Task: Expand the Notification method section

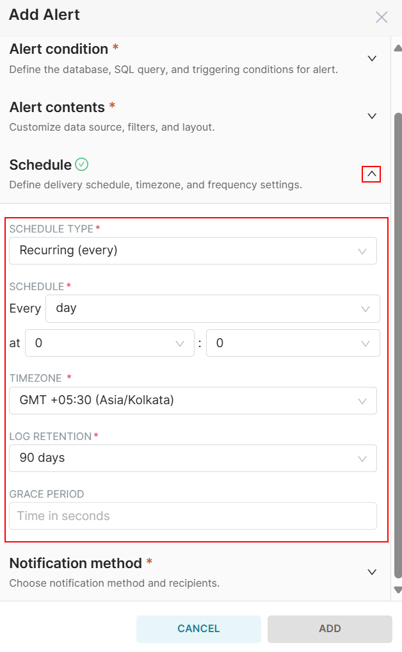Action: [371, 572]
